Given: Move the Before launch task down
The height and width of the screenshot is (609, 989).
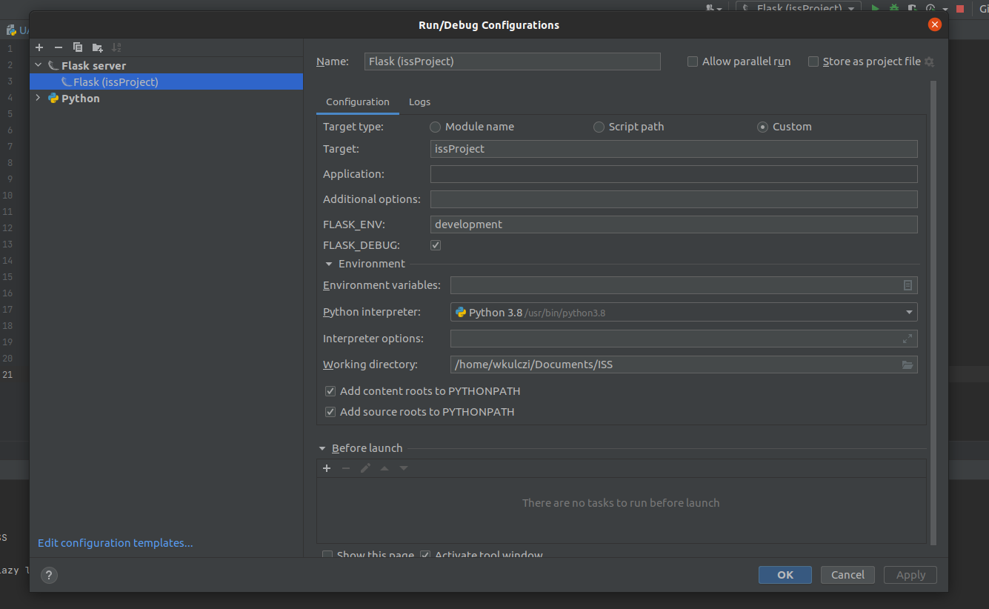Looking at the screenshot, I should click(x=404, y=468).
